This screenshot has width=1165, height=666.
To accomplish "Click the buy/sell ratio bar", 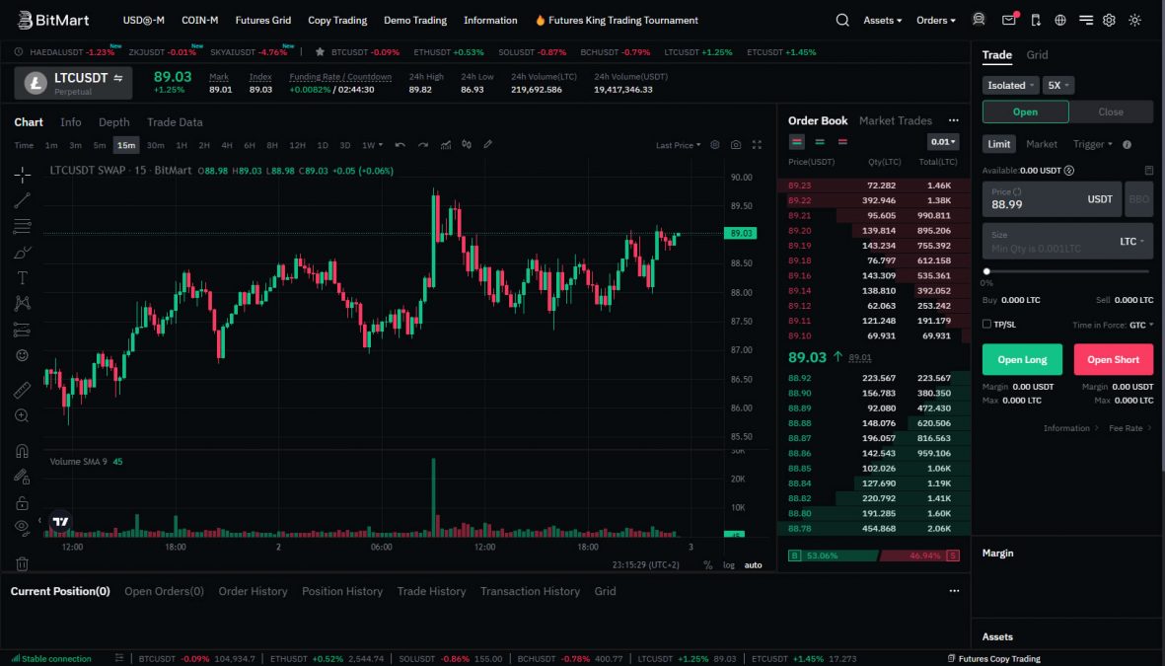I will [x=874, y=555].
